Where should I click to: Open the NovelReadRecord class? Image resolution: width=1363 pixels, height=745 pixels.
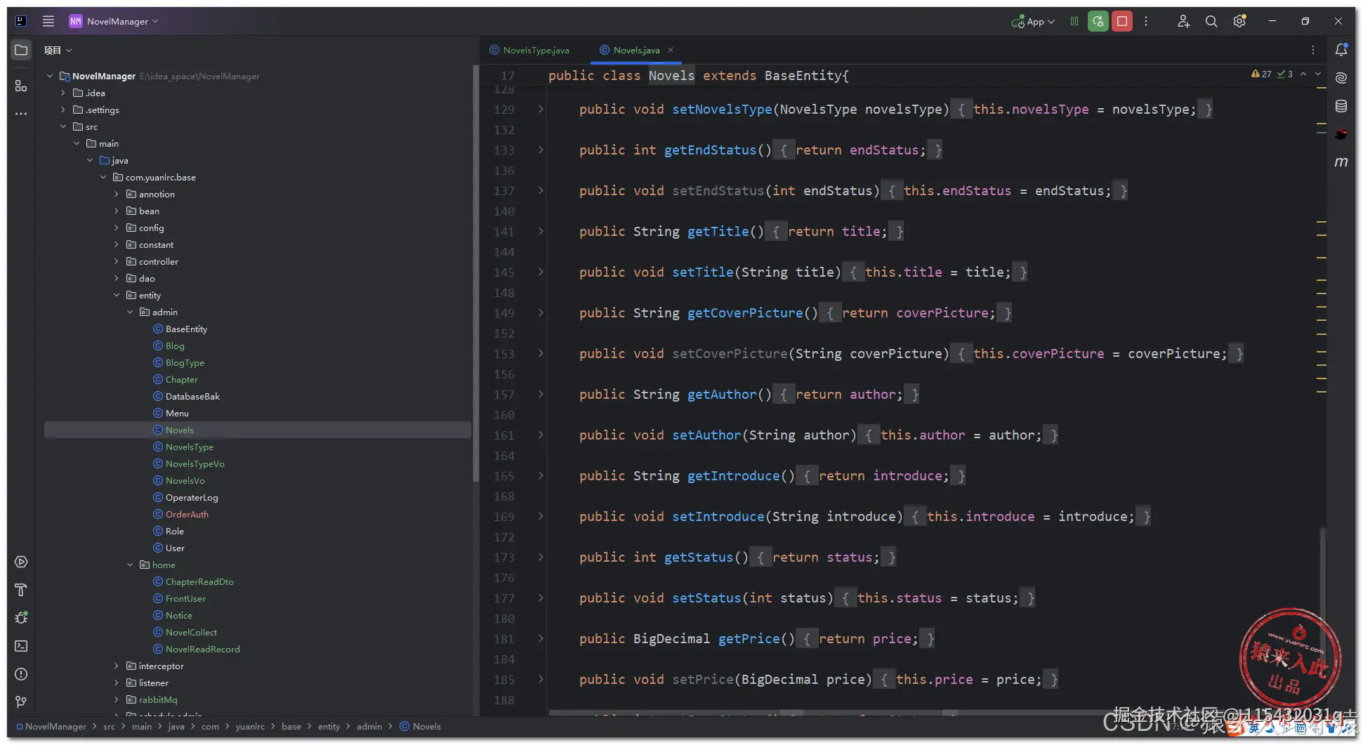pyautogui.click(x=202, y=649)
